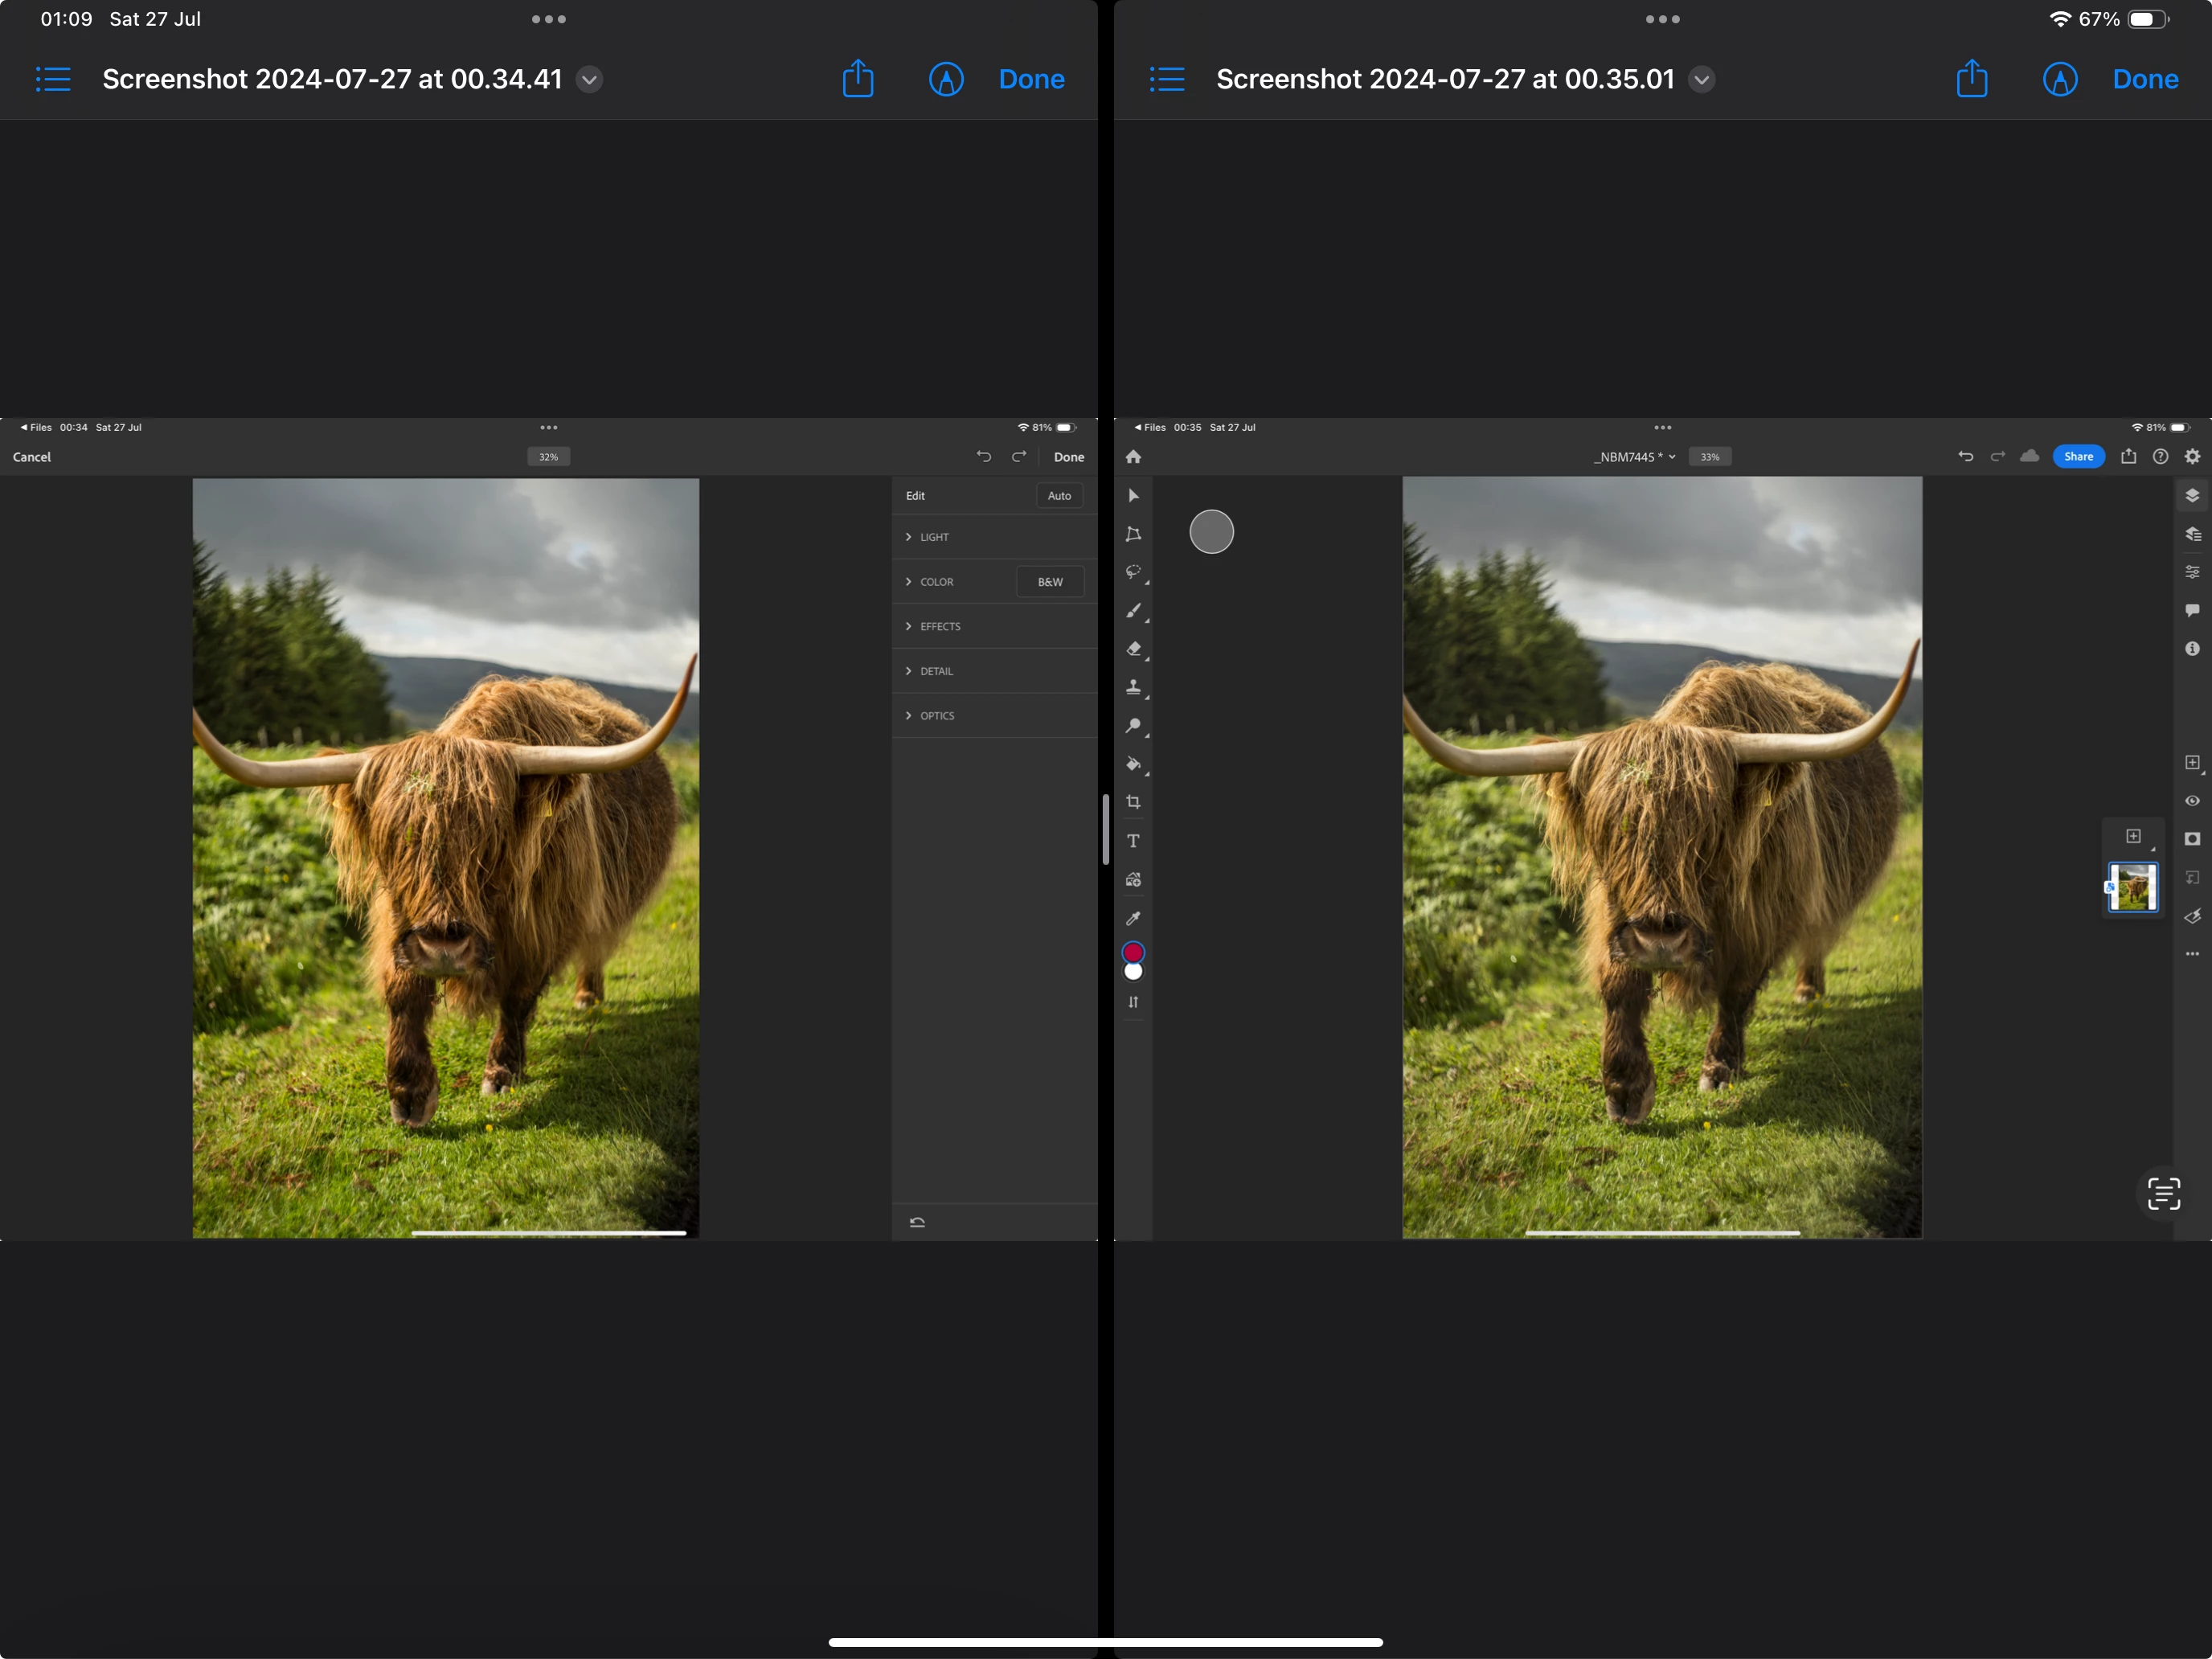Toggle B&W mode in Color section
Screen dimensions: 2212x1659
pos(1049,582)
